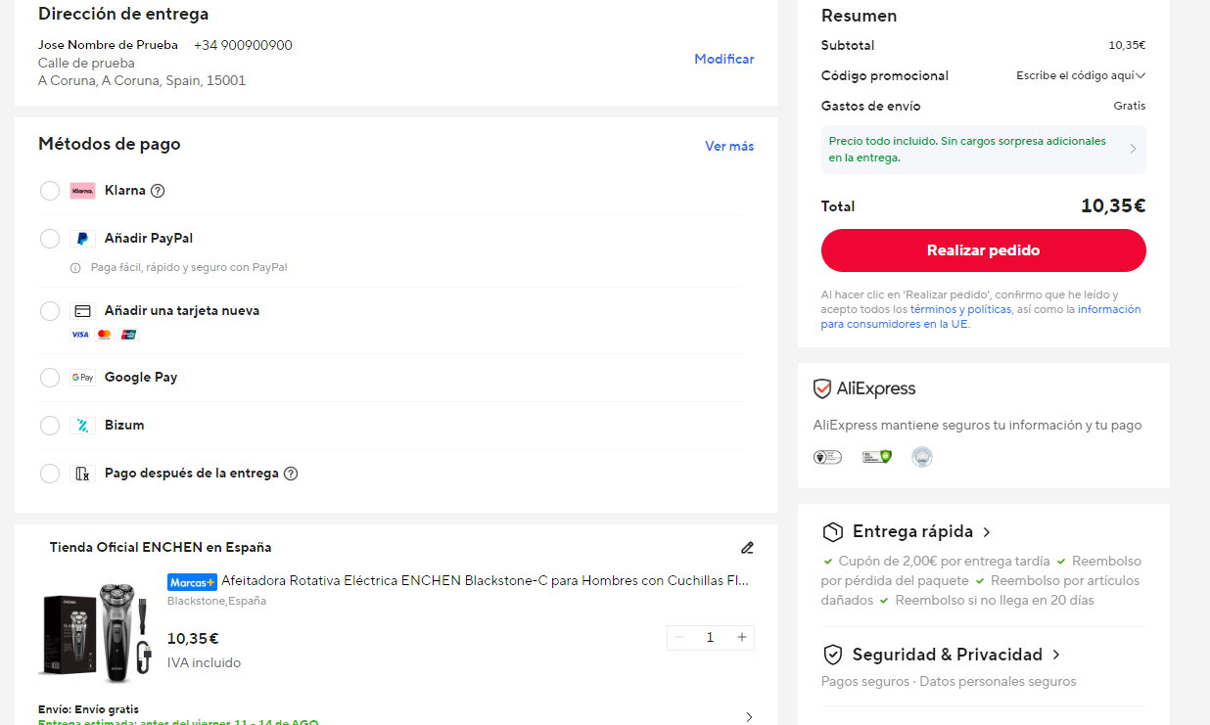This screenshot has height=725, width=1210.
Task: Open Klarna help question mark
Action: coord(158,191)
